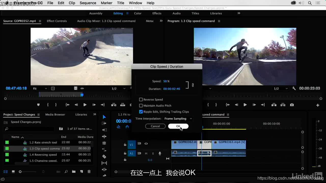
Task: Mark In in Source monitor
Action: tap(48, 105)
